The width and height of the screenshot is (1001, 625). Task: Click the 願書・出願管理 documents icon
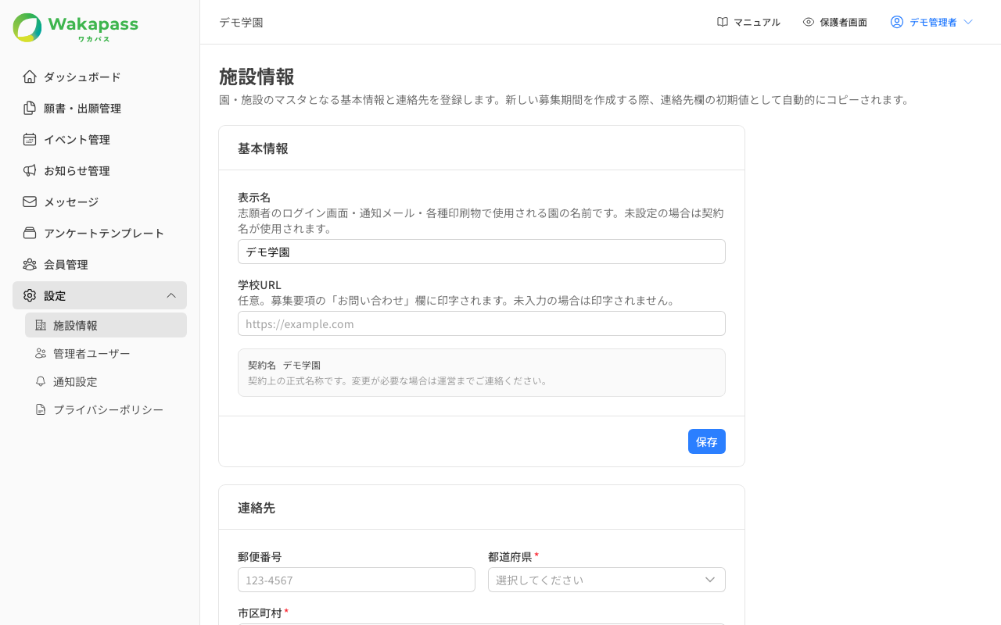(30, 108)
